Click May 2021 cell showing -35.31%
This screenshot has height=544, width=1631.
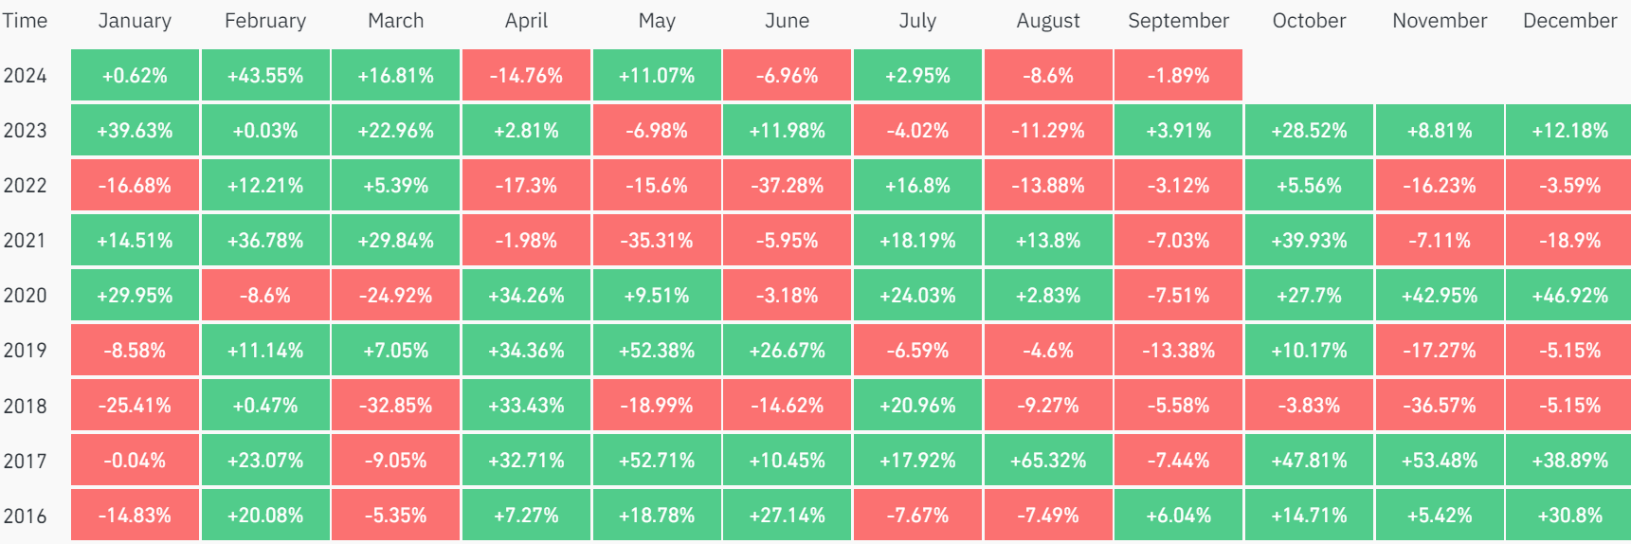[657, 241]
